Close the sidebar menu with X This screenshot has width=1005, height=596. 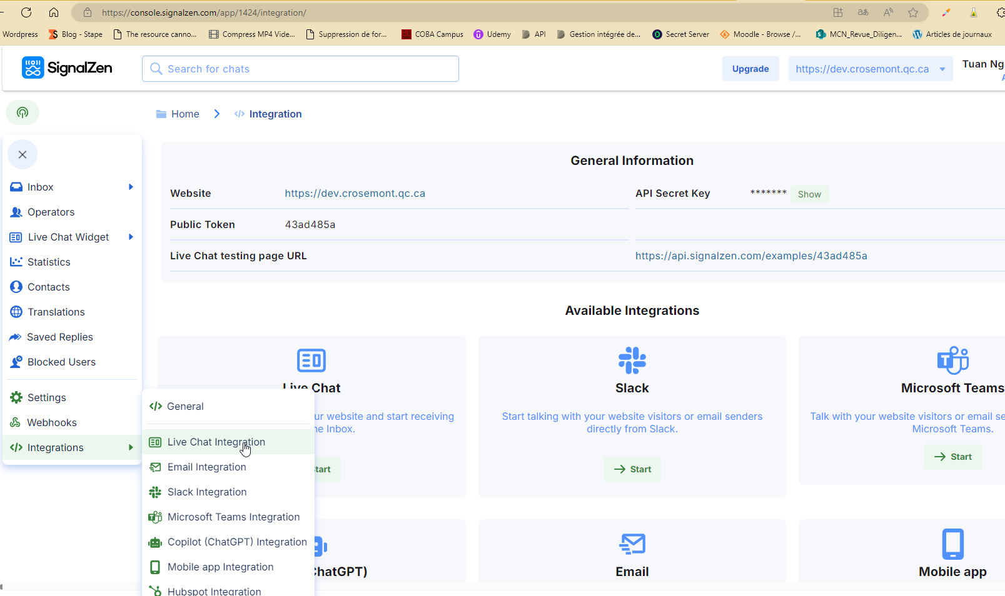click(23, 155)
